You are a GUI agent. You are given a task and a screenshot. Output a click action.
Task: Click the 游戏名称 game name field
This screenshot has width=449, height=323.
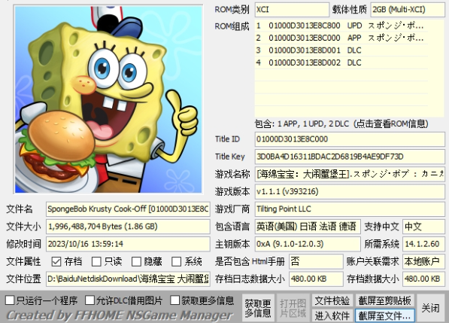tap(350, 174)
